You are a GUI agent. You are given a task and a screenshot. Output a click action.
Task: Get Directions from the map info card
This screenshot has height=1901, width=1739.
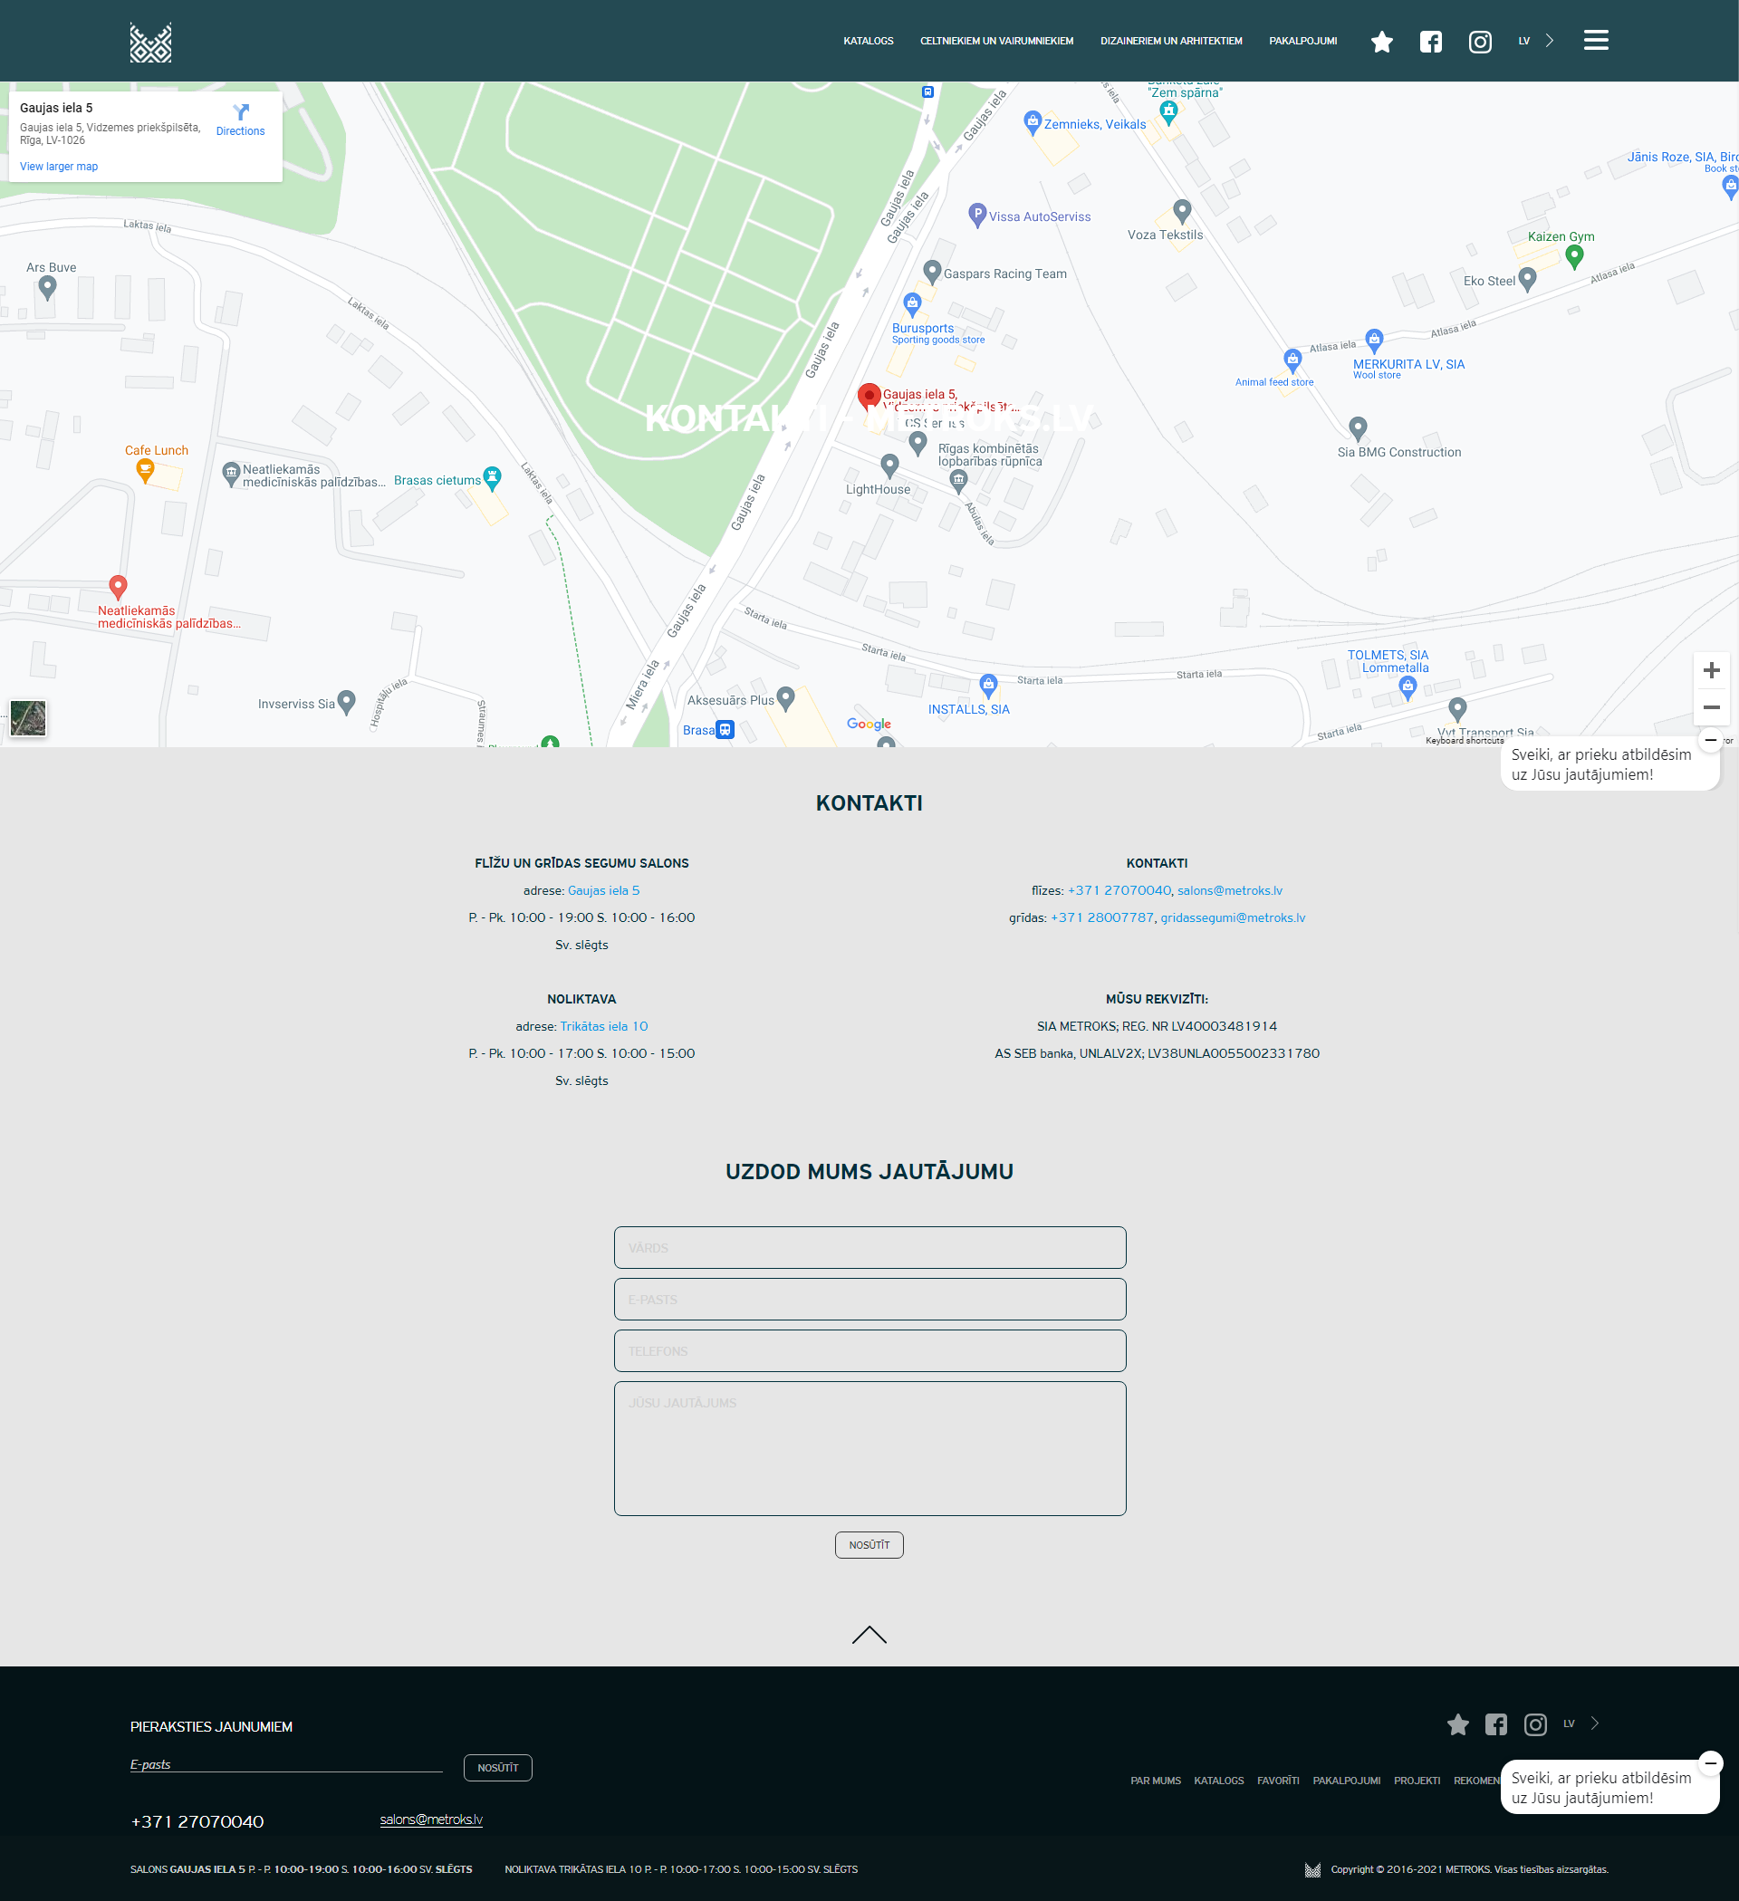(241, 120)
